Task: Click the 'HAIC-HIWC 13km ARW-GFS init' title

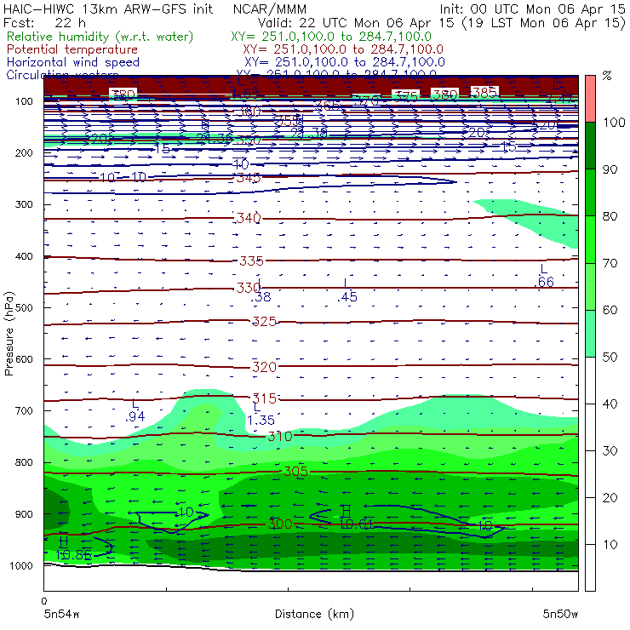Action: (x=108, y=9)
